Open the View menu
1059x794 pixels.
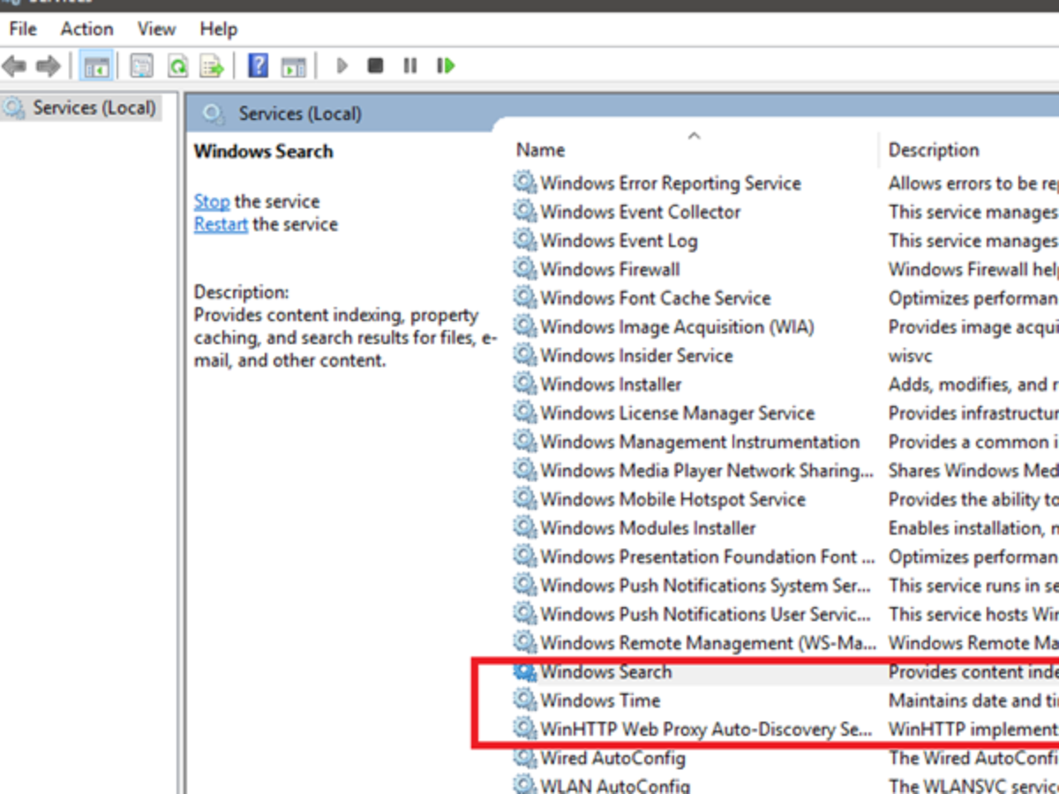click(156, 29)
